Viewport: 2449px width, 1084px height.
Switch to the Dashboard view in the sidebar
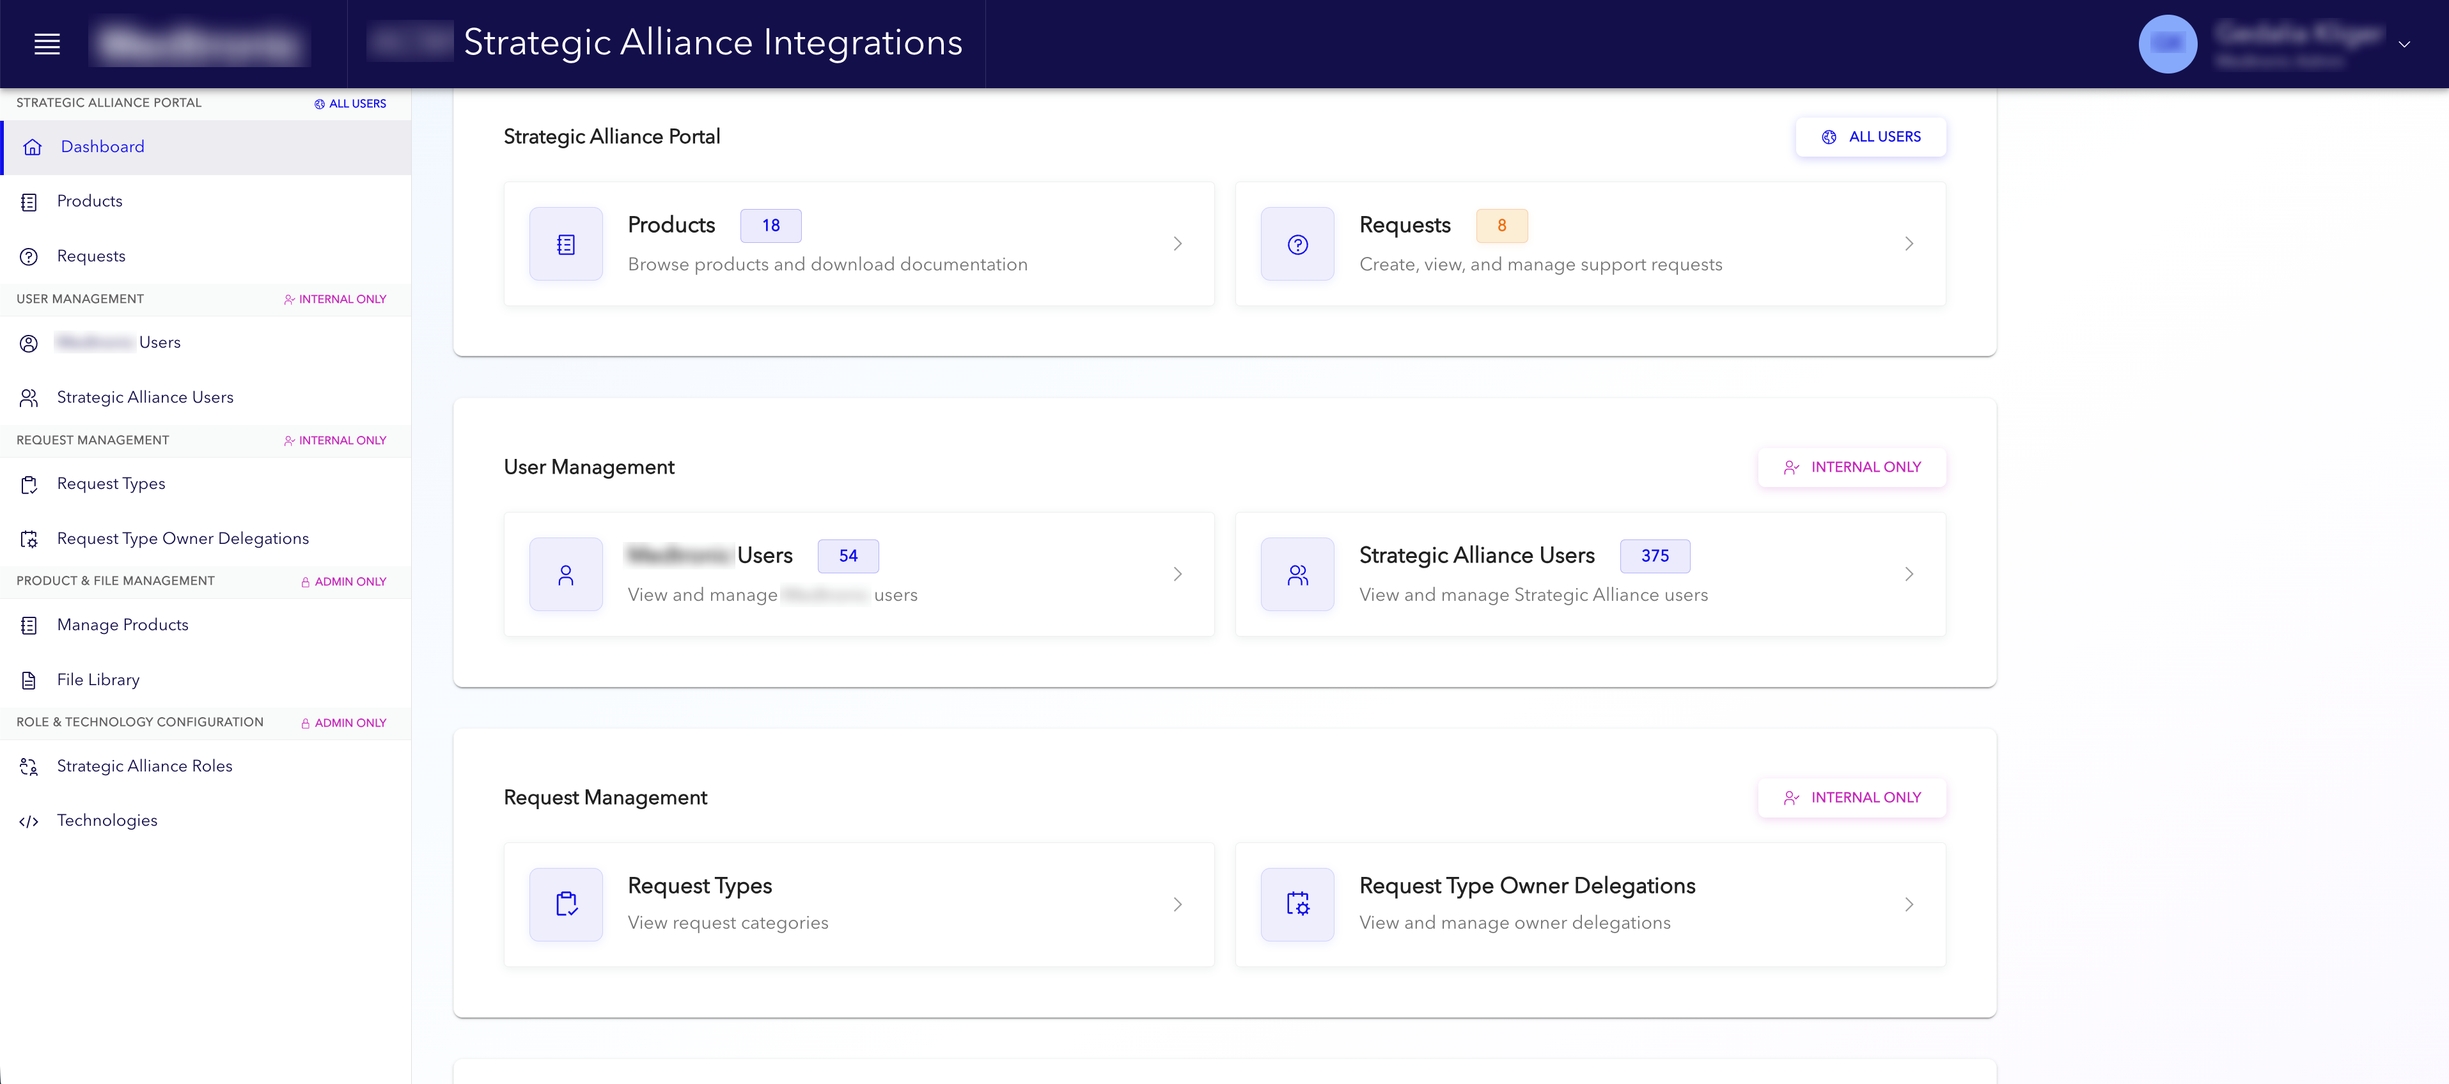tap(103, 146)
